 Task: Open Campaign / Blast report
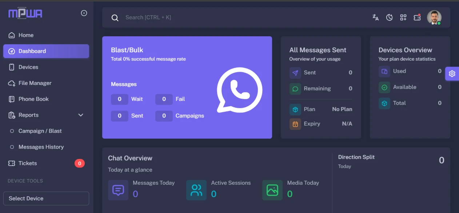click(40, 131)
